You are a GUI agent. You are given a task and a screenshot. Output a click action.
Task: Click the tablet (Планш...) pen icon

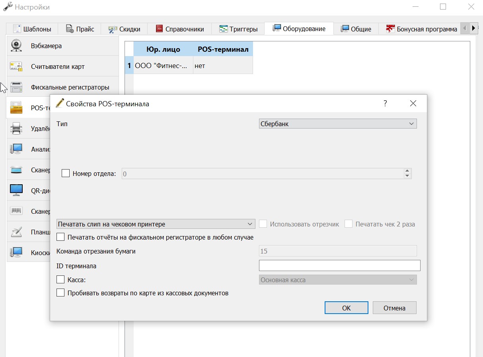coord(16,232)
